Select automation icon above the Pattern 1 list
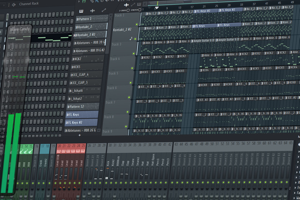Screen dimensions: 300x200 click(104, 10)
